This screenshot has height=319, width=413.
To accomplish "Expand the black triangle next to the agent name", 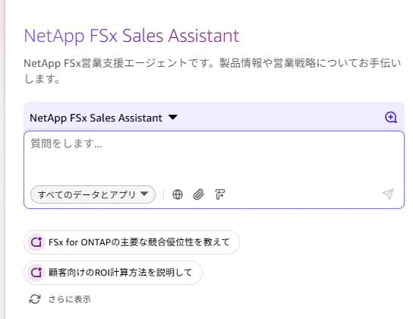I will coord(173,117).
